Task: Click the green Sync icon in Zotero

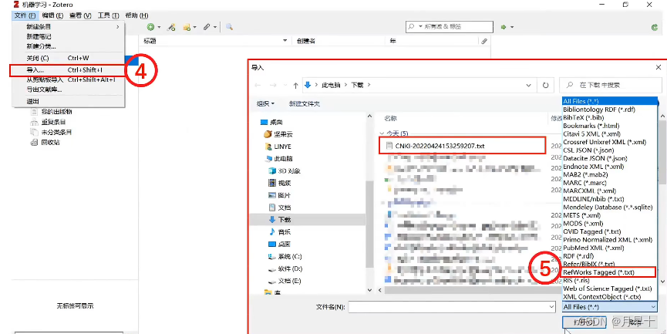Action: (655, 27)
